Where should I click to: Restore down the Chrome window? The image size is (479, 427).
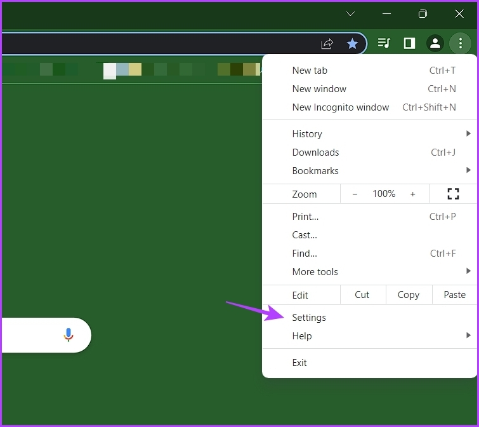point(423,14)
